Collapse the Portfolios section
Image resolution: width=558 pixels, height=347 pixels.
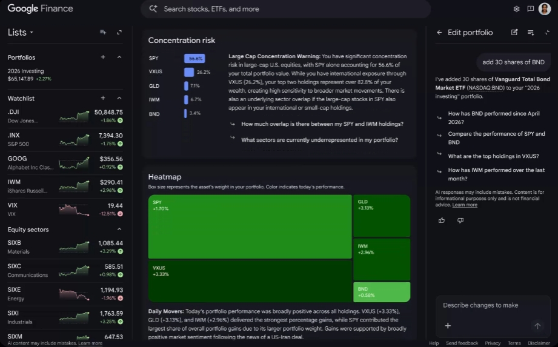[119, 58]
